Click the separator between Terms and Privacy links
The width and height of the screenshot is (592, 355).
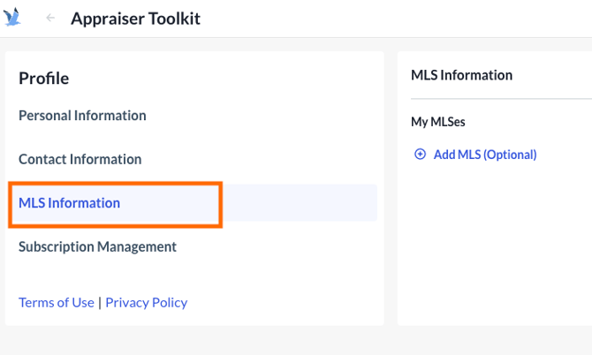(x=100, y=302)
